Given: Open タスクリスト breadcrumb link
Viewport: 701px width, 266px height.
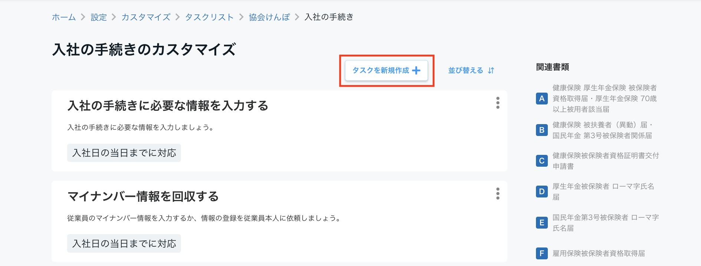Looking at the screenshot, I should coord(209,17).
